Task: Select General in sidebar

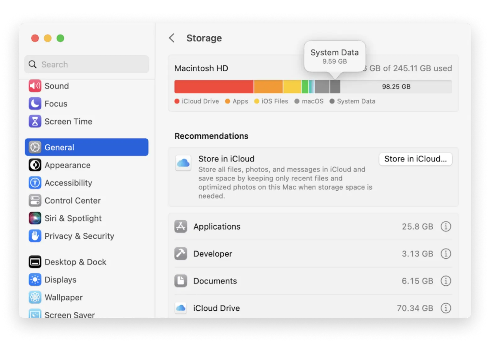Action: click(87, 147)
